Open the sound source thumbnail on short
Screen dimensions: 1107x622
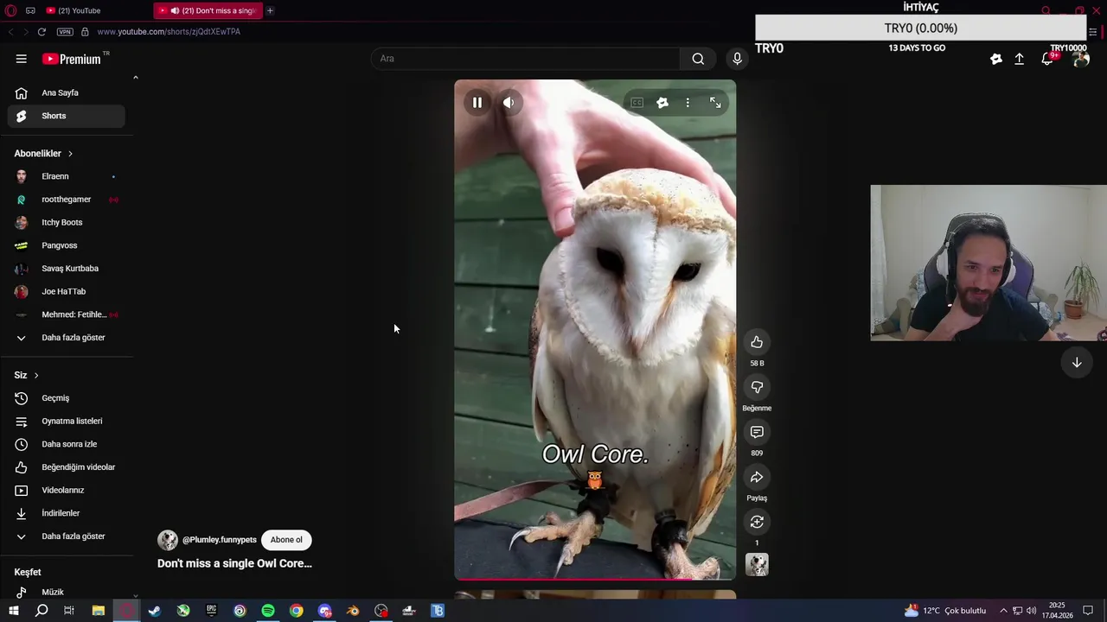tap(757, 565)
